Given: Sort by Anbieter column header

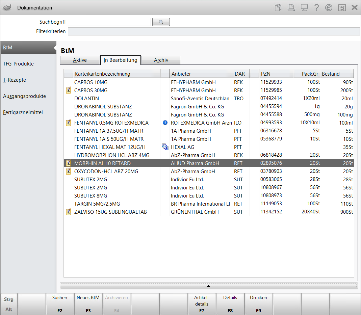Looking at the screenshot, I should (x=201, y=74).
